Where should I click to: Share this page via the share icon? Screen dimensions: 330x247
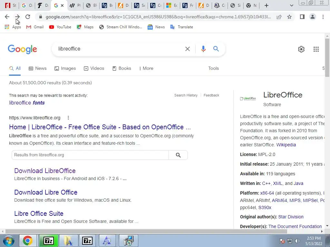[279, 17]
